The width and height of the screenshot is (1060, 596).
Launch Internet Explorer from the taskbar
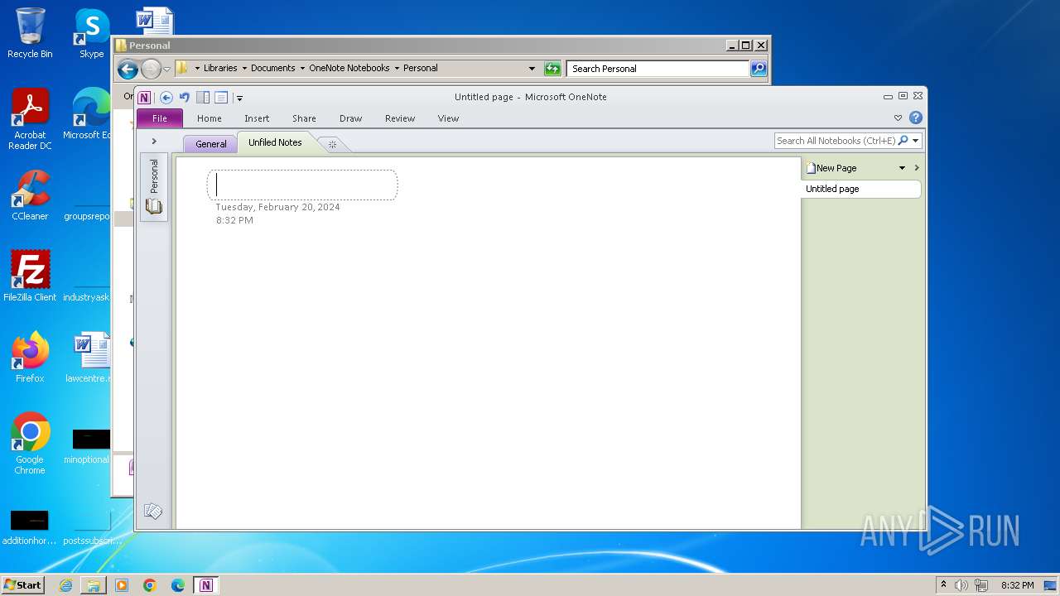[65, 585]
